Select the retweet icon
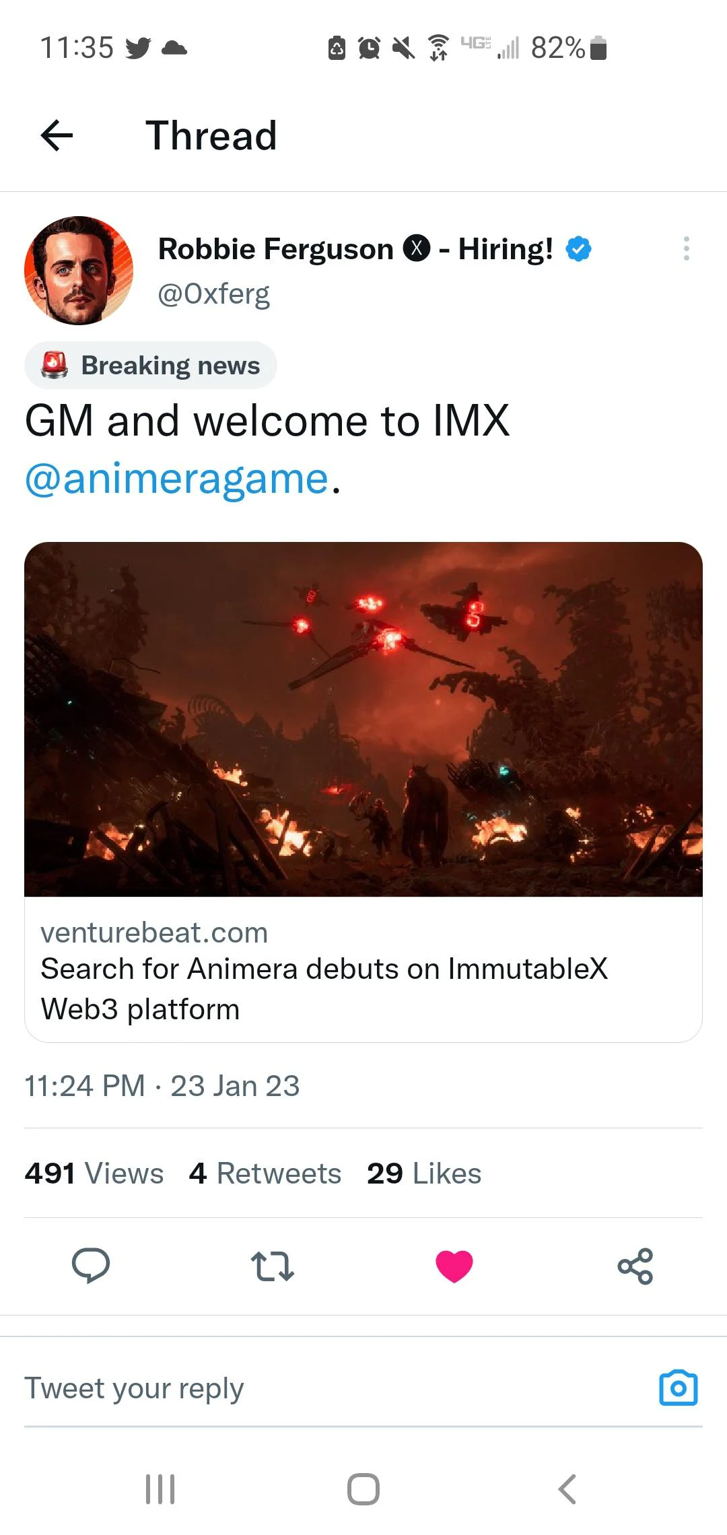 273,1266
